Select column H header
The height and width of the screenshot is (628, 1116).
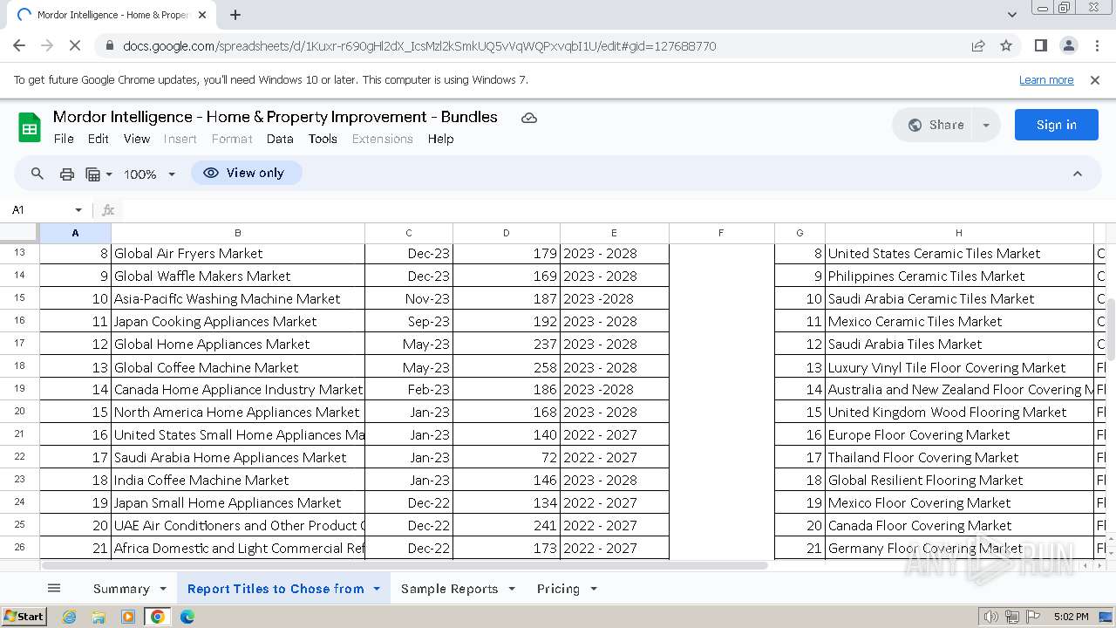click(x=959, y=233)
